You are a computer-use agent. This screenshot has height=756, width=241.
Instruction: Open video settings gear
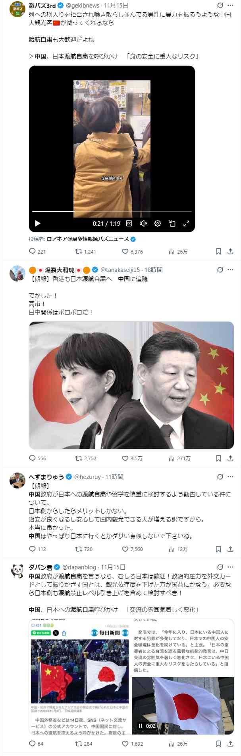click(158, 223)
